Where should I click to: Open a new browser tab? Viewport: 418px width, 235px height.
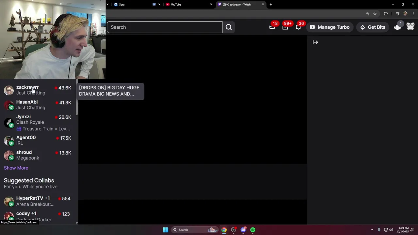271,4
